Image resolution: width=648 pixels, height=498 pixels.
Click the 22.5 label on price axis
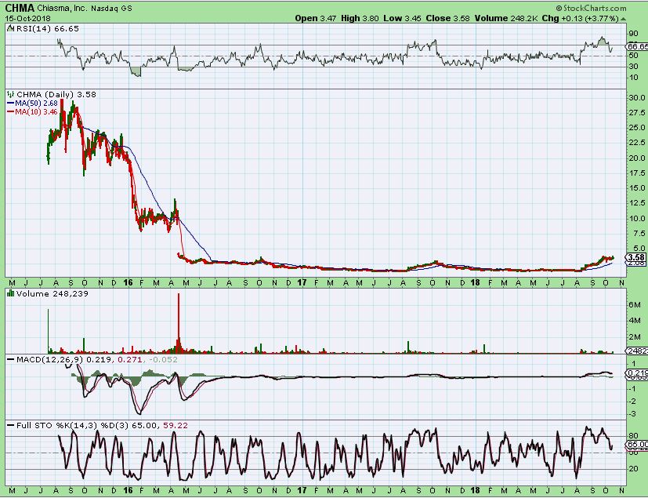tap(637, 143)
